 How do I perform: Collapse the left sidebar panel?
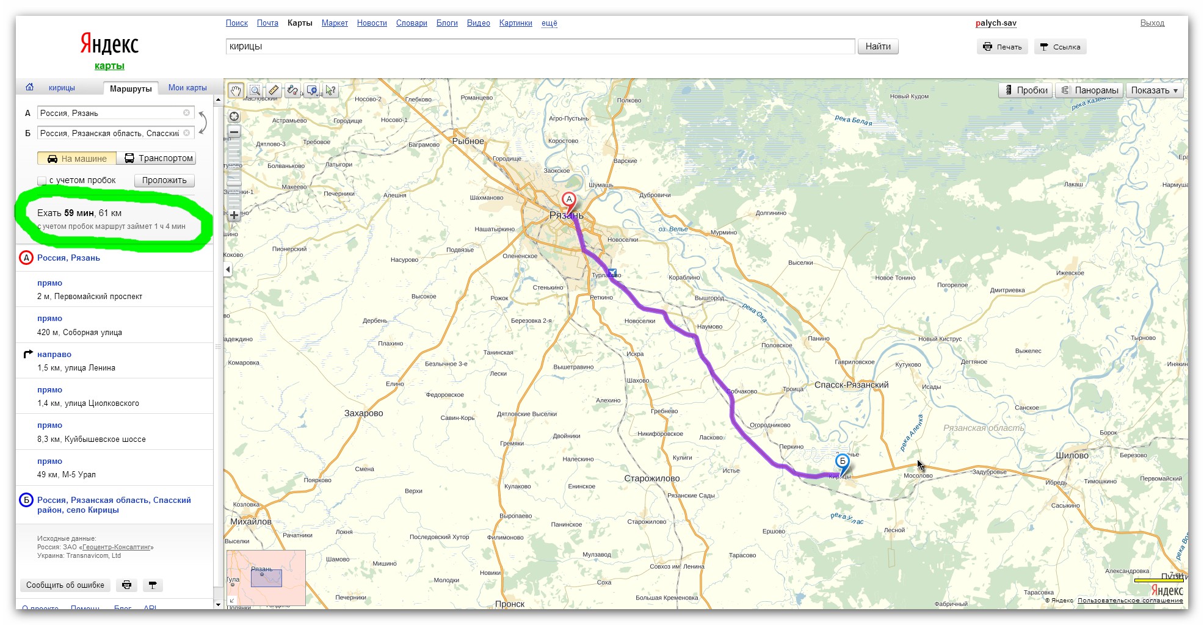click(x=228, y=269)
